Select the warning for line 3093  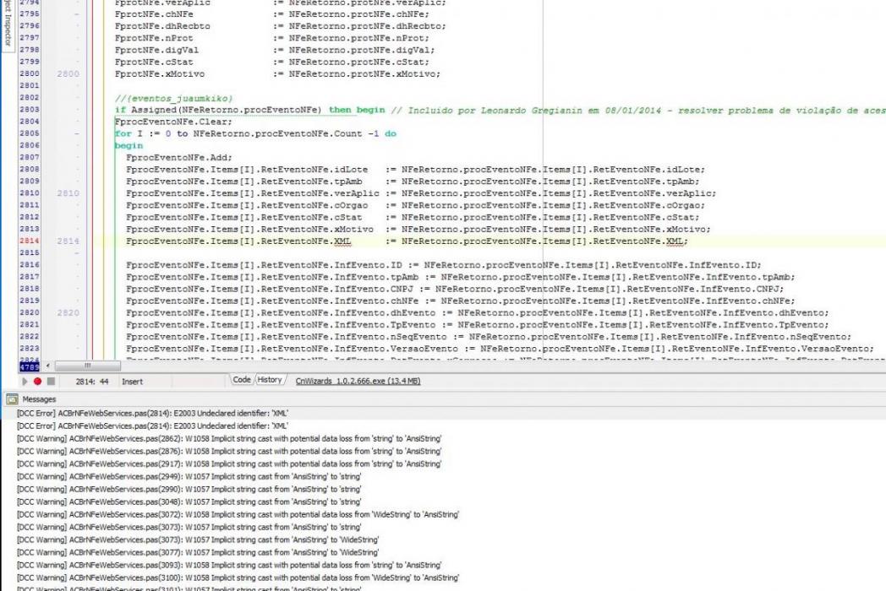(229, 565)
